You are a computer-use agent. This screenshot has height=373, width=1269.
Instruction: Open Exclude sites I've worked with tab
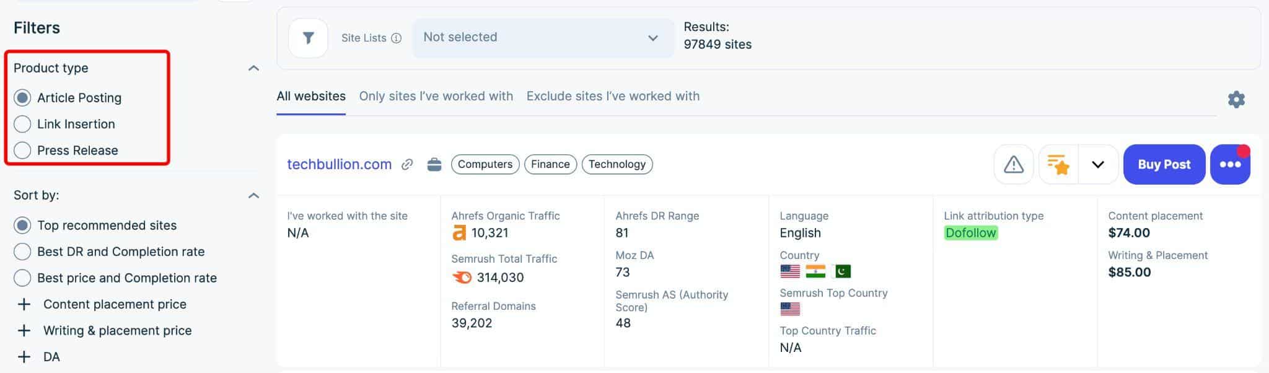[613, 96]
